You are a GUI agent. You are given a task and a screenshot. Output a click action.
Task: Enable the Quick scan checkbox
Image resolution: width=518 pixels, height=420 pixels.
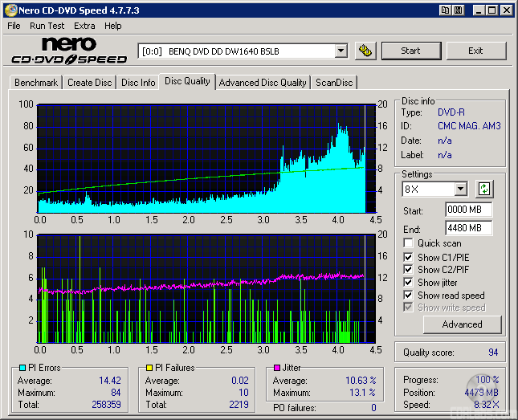tap(409, 243)
